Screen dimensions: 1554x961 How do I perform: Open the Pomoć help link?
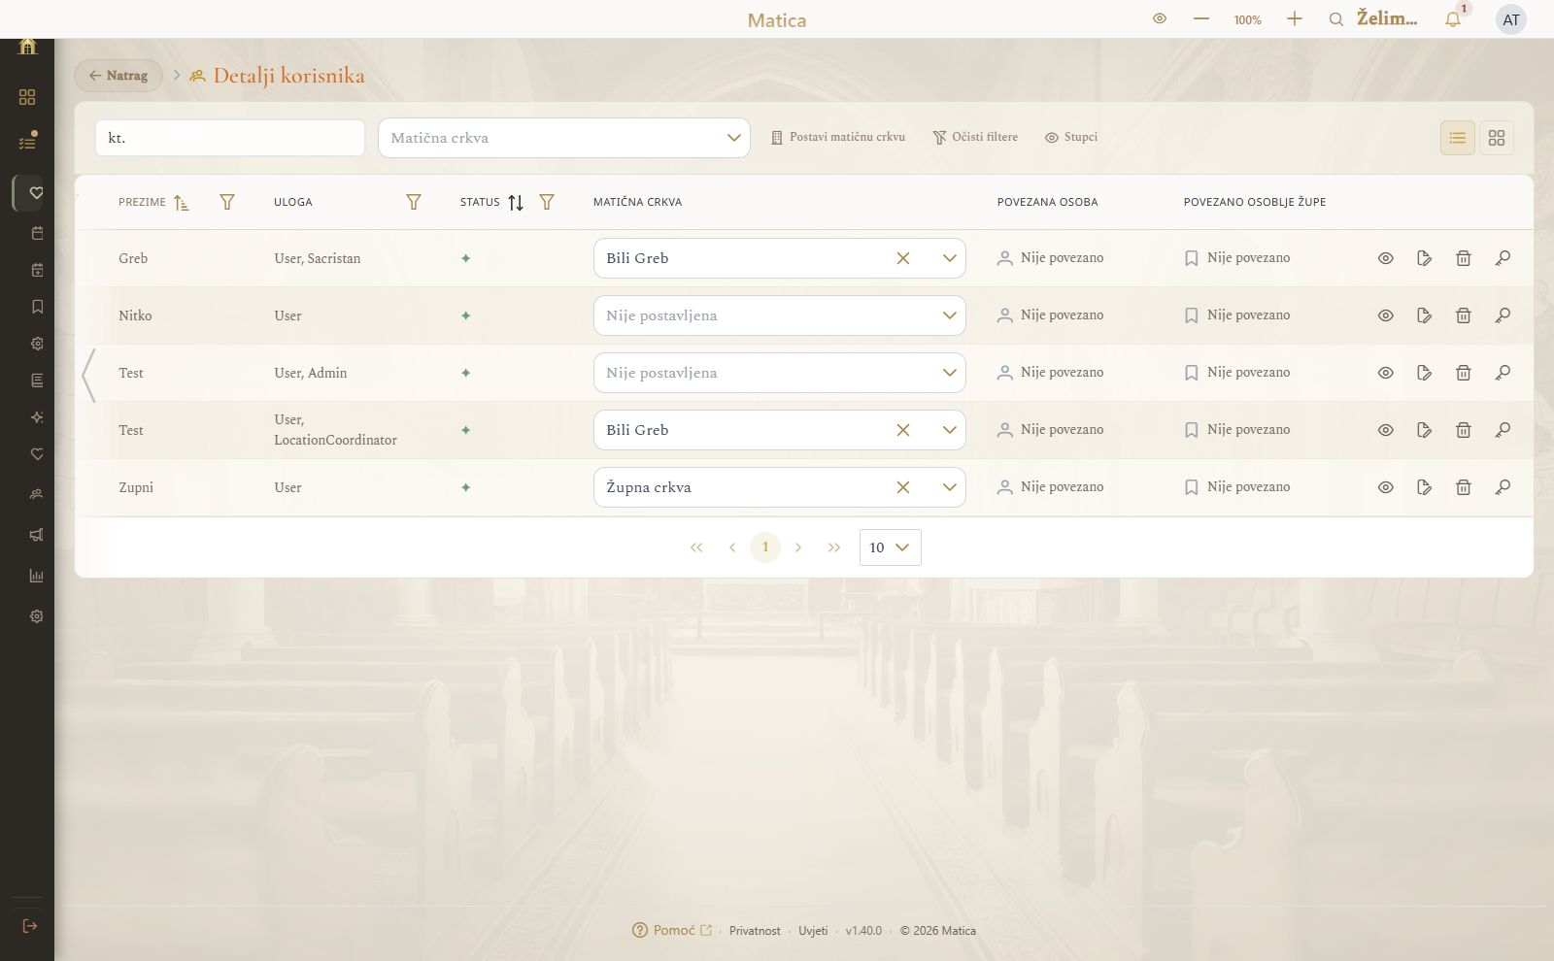[672, 930]
